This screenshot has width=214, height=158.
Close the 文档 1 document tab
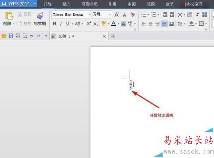(104, 36)
